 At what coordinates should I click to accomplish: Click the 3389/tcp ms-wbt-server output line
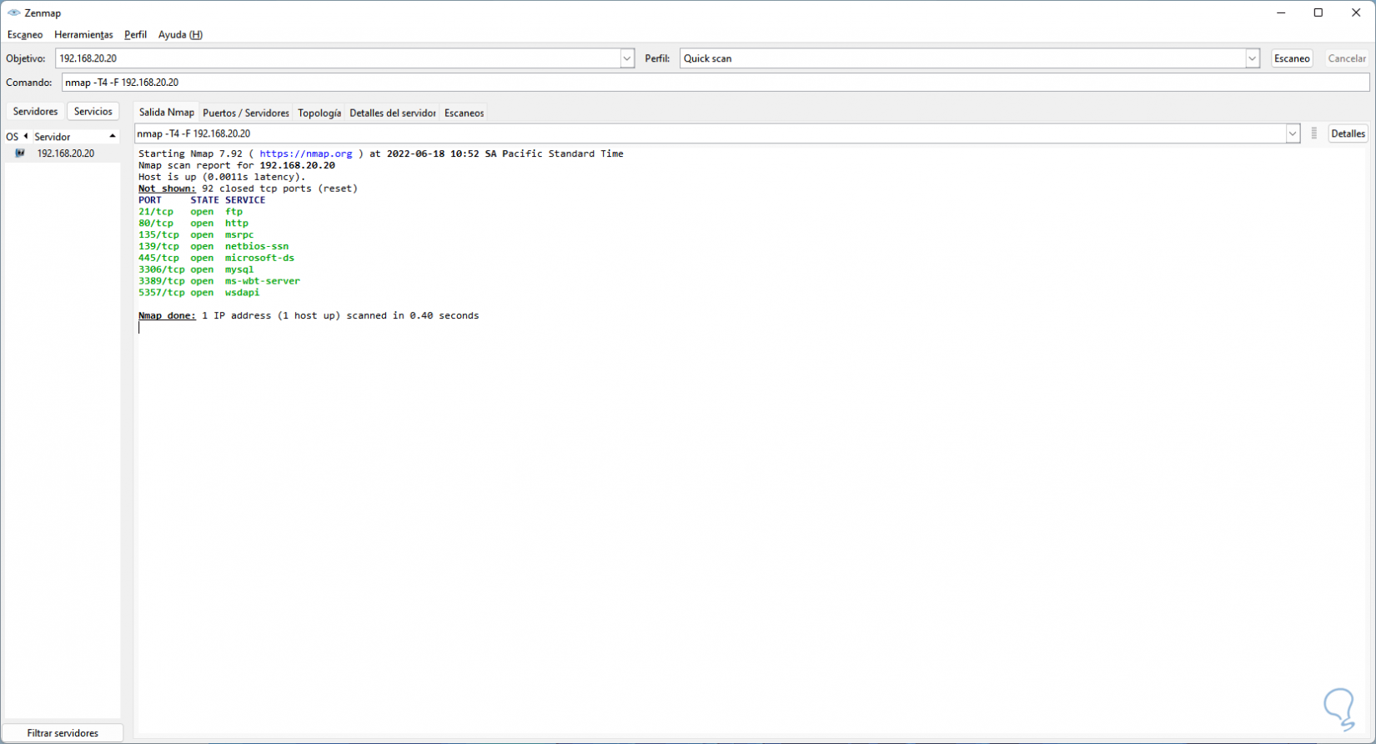[x=219, y=281]
